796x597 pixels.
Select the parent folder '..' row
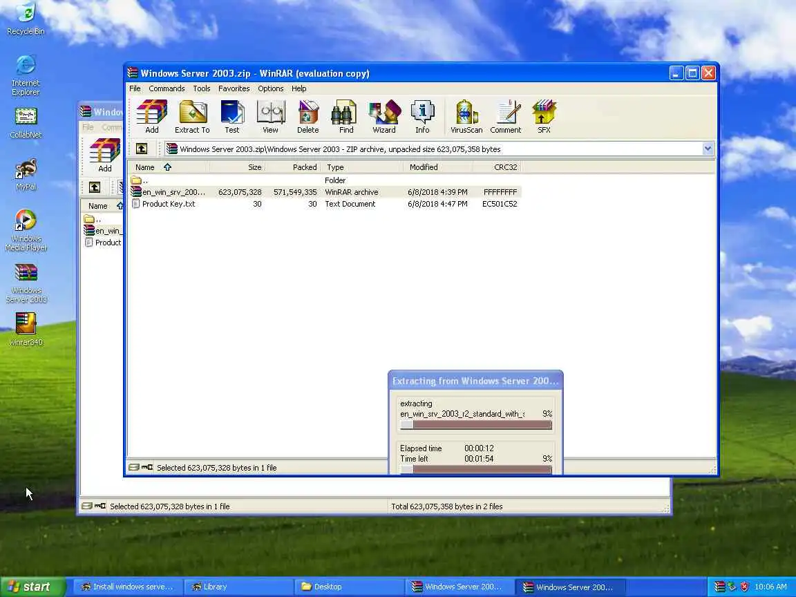(139, 180)
